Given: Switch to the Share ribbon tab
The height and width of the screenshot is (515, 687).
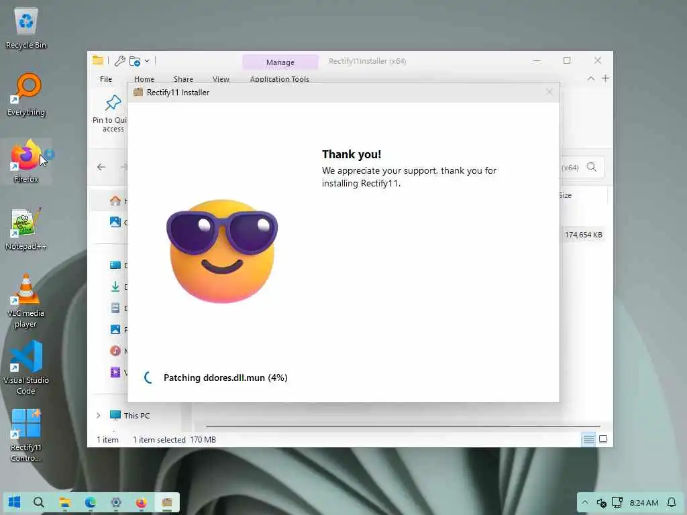Looking at the screenshot, I should click(x=183, y=79).
